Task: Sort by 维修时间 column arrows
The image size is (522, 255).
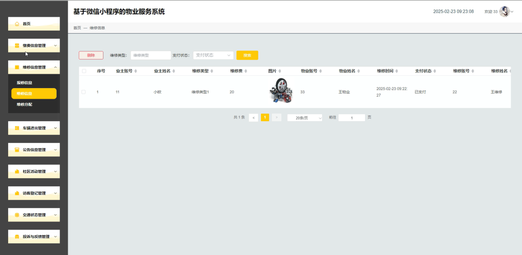Action: coord(397,71)
